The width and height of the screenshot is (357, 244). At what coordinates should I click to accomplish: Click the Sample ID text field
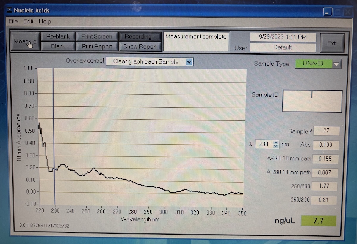(312, 101)
